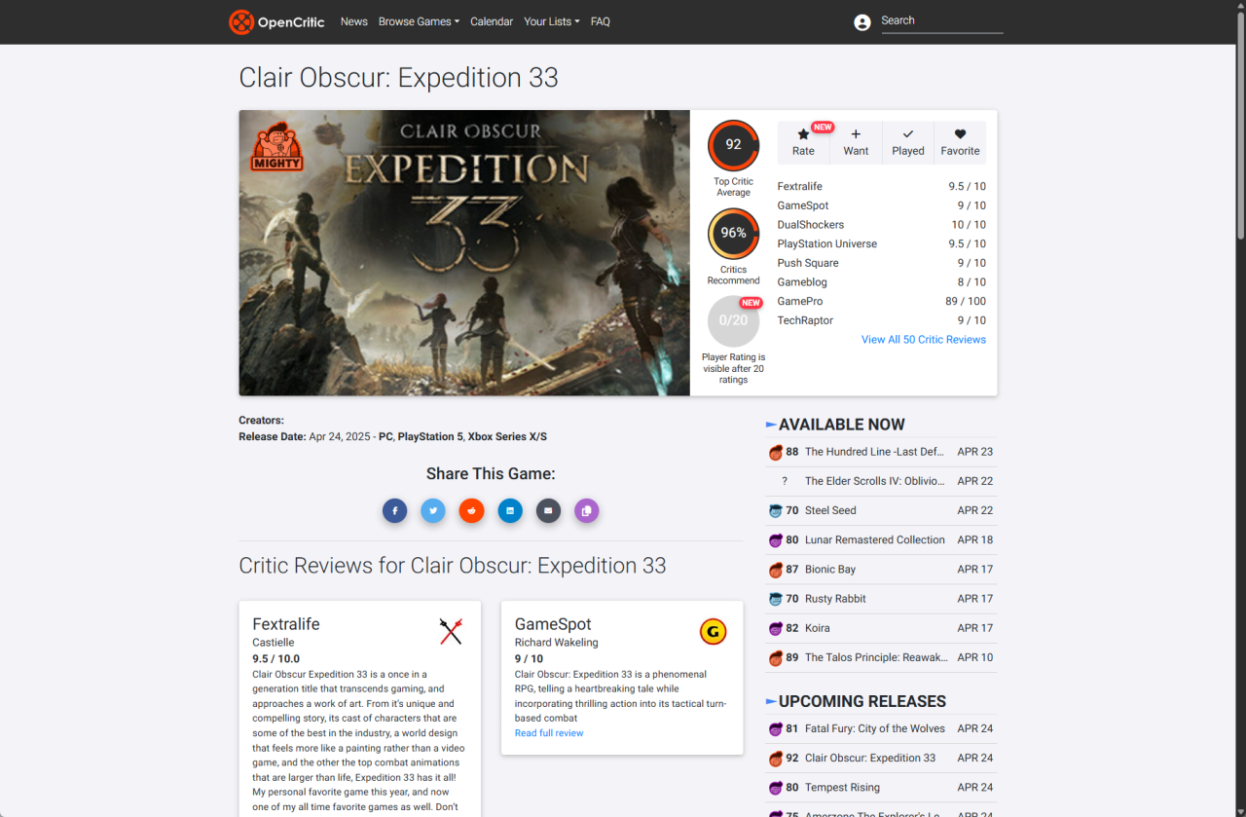1246x817 pixels.
Task: Open the Calendar page
Action: [x=492, y=21]
